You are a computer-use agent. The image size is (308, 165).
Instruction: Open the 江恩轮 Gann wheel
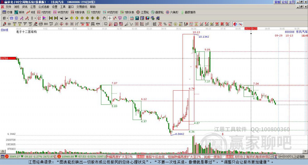pyautogui.click(x=143, y=12)
